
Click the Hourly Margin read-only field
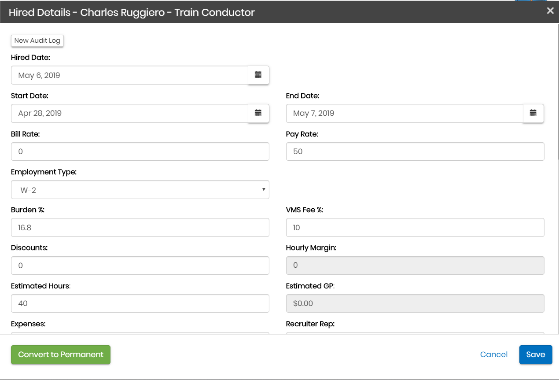(415, 266)
